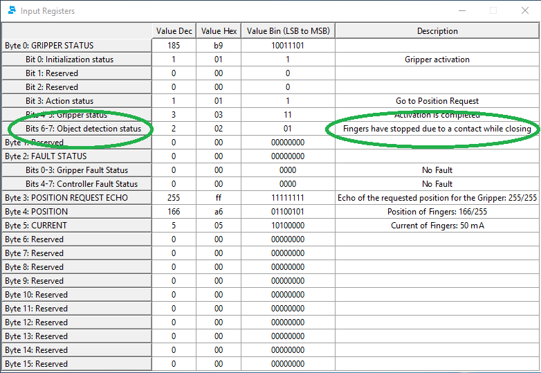541x373 pixels.
Task: Click the decimal value 185 cell
Action: point(174,46)
